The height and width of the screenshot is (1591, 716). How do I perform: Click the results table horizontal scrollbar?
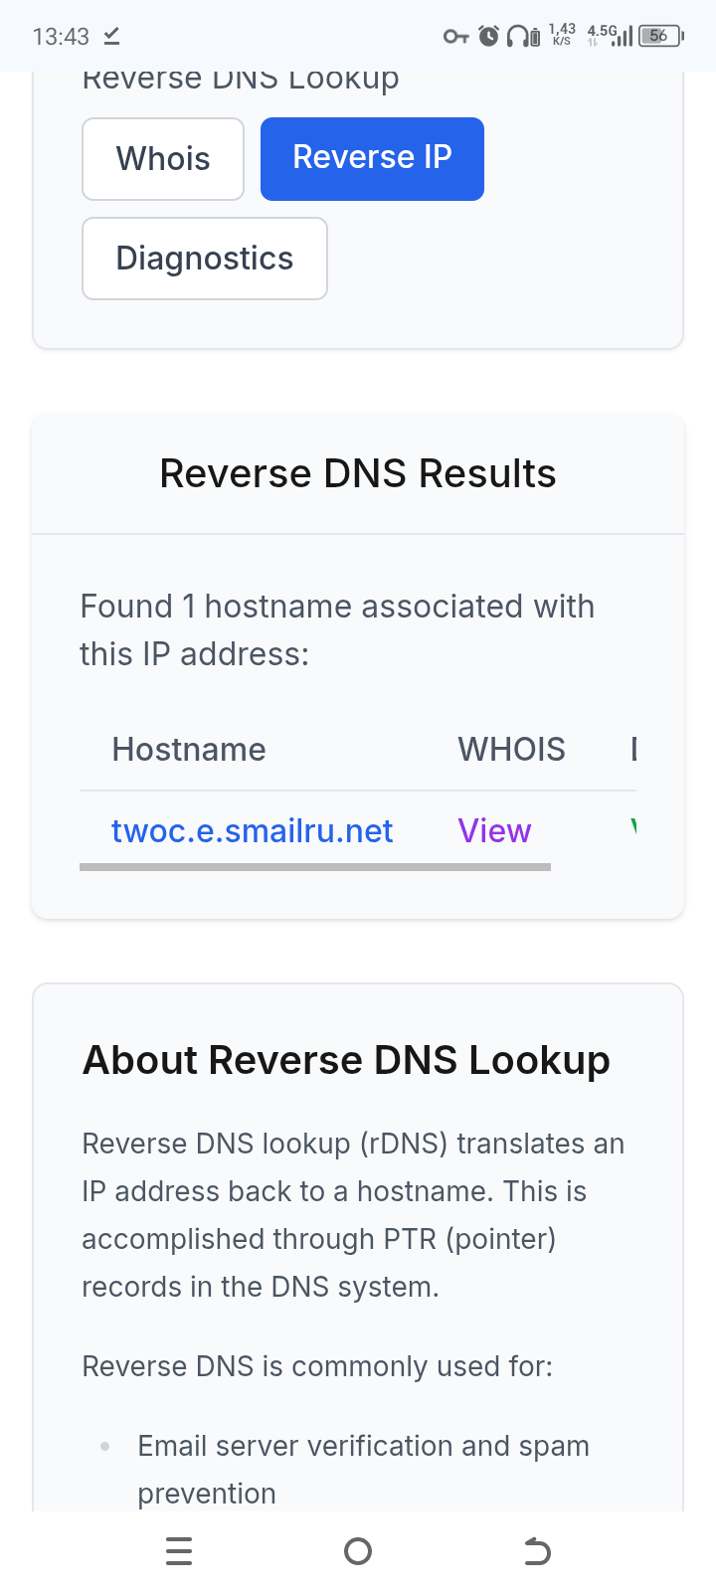[315, 867]
